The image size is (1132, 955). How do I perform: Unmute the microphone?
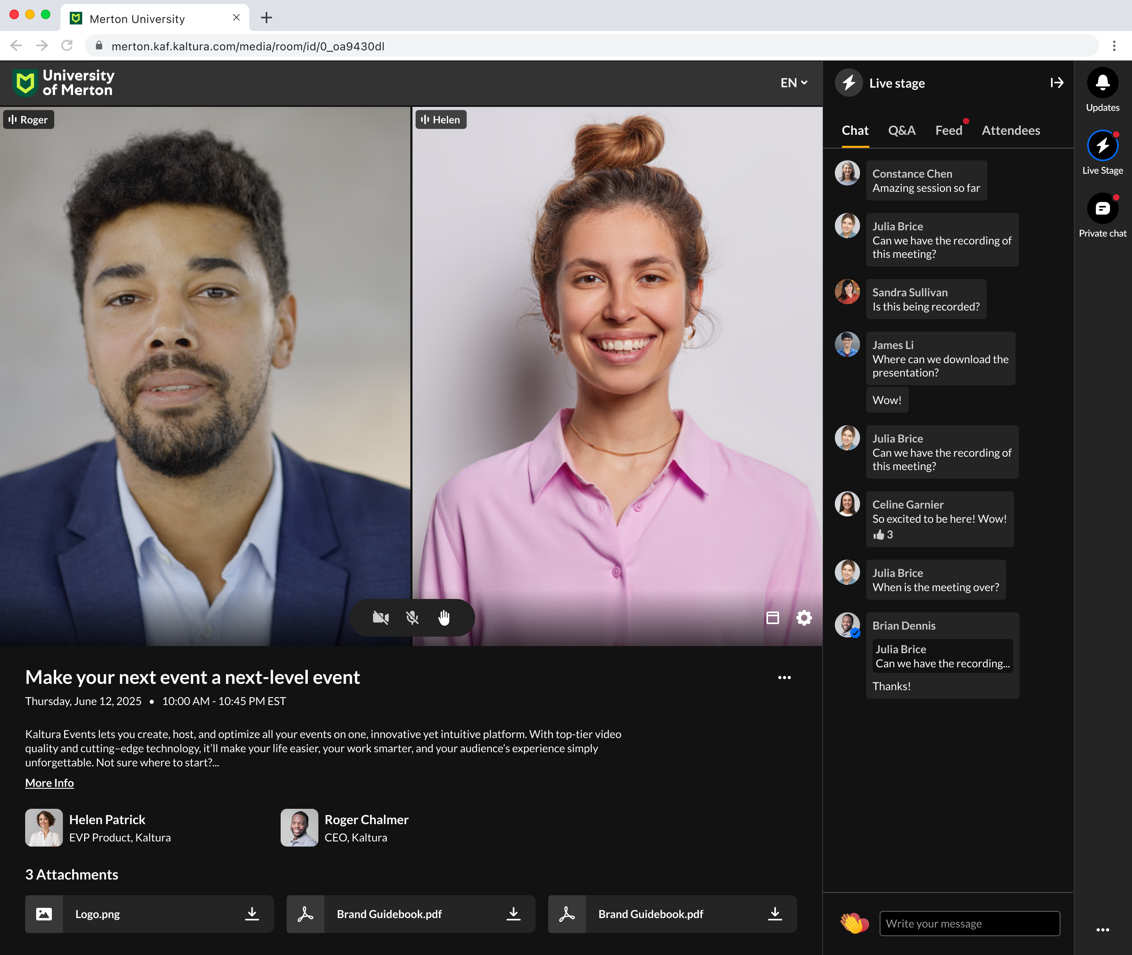click(412, 618)
